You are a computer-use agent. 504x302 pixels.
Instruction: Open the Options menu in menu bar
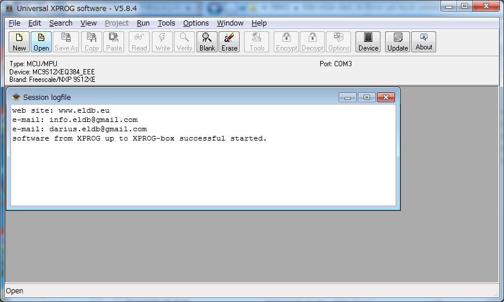pyautogui.click(x=196, y=23)
